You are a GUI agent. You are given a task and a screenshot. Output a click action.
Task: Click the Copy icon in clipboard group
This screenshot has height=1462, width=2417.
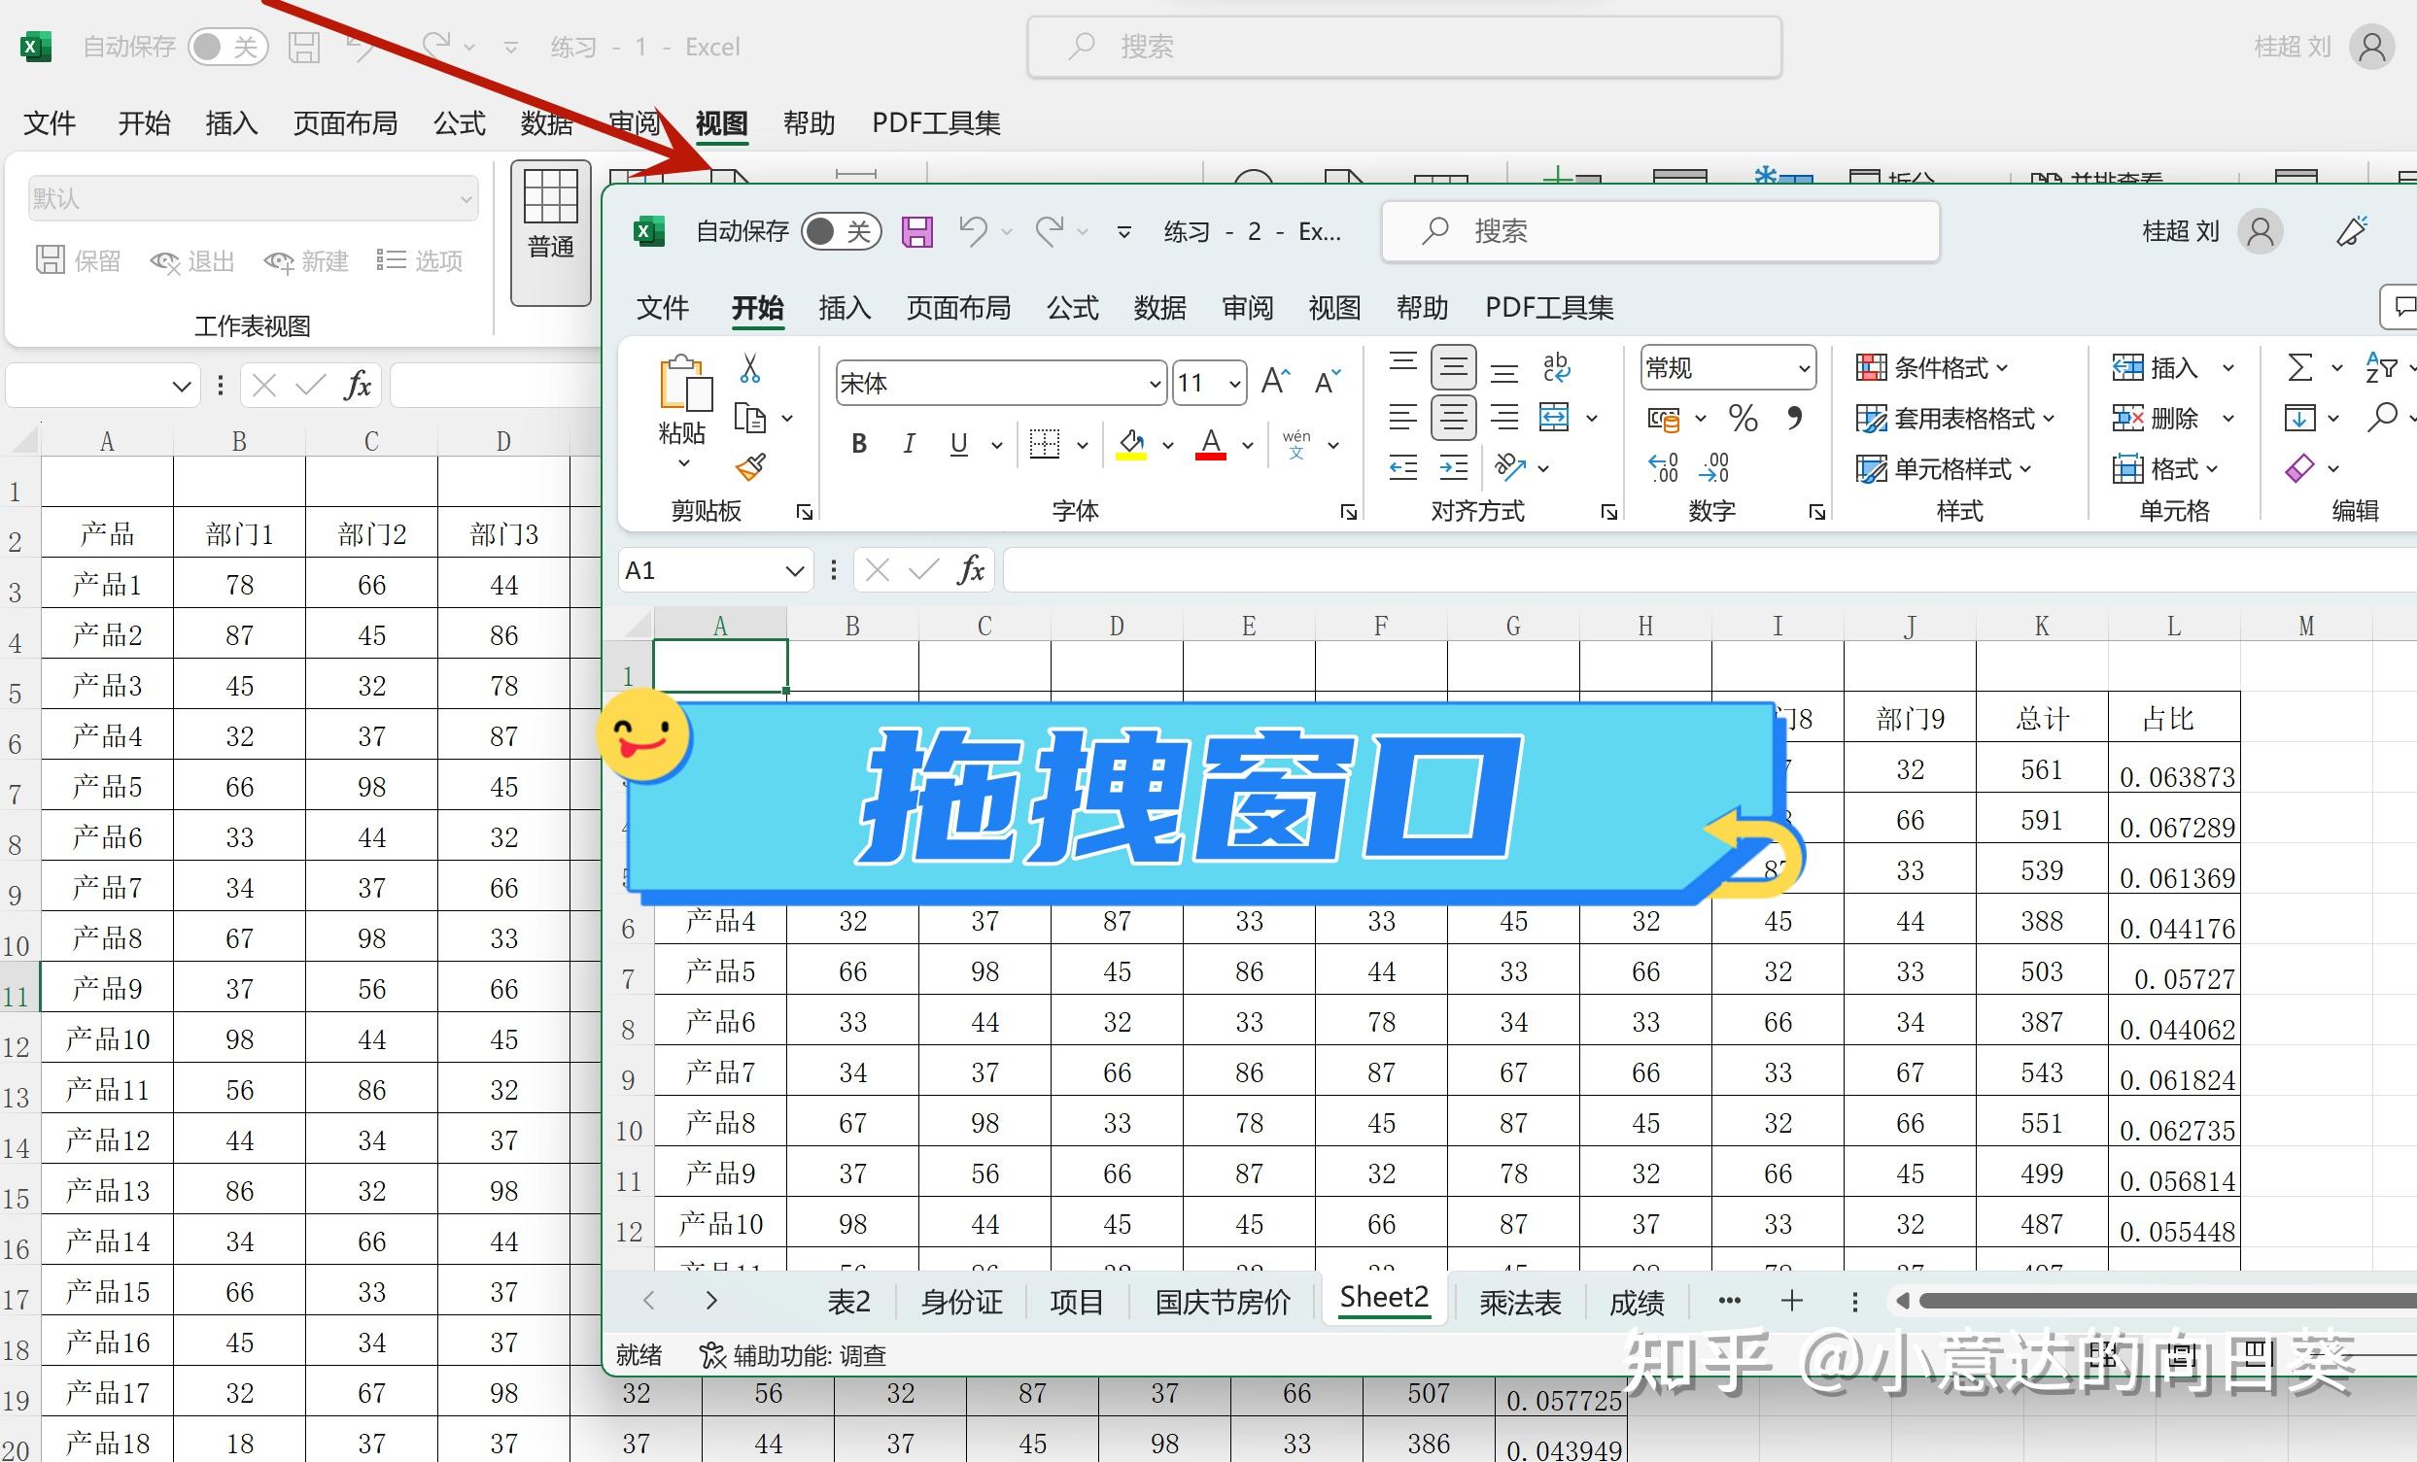750,419
